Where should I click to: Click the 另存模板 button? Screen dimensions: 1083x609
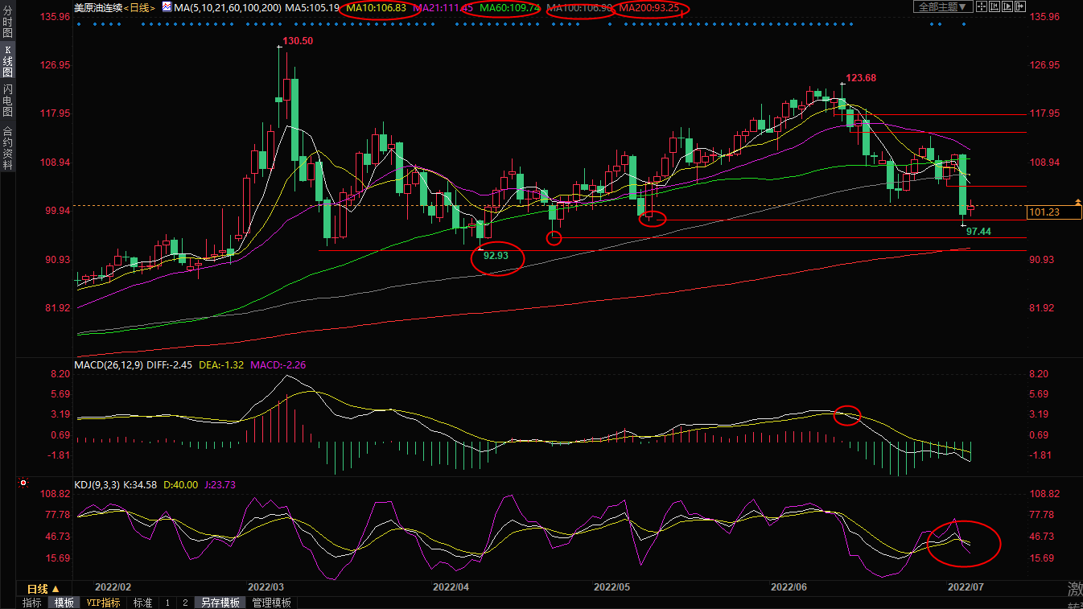click(x=220, y=603)
